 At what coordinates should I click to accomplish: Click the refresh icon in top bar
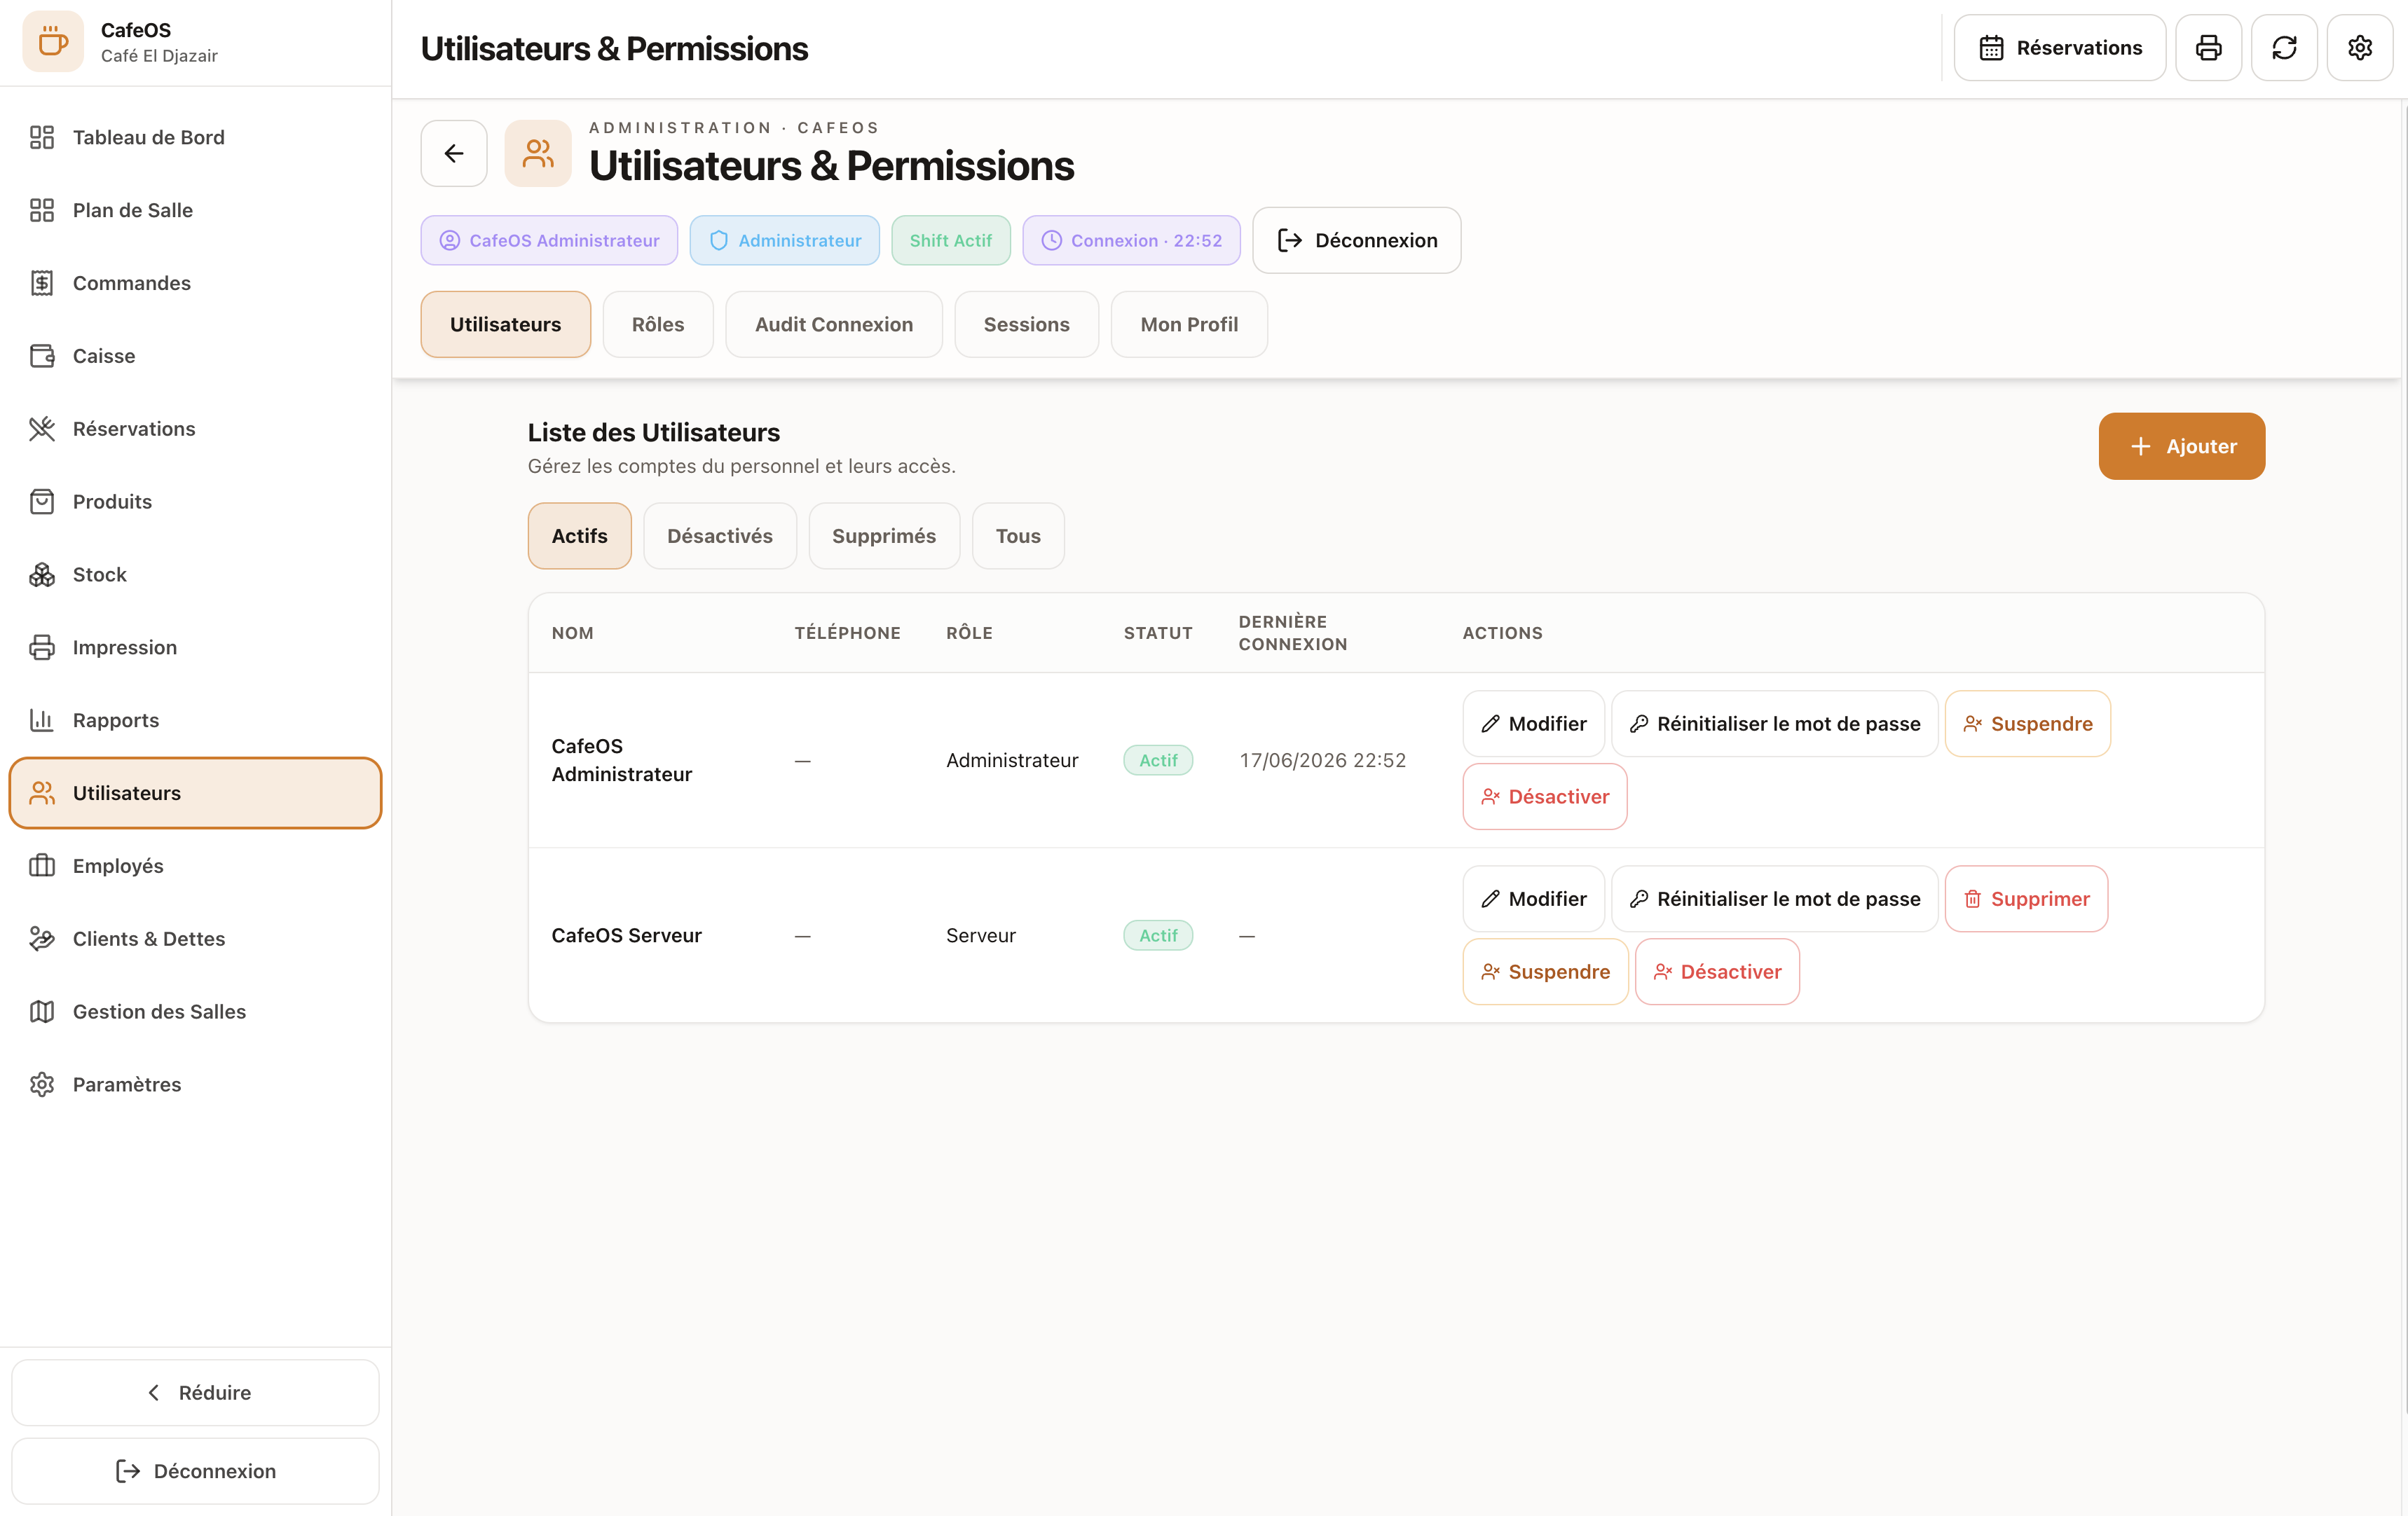point(2284,48)
